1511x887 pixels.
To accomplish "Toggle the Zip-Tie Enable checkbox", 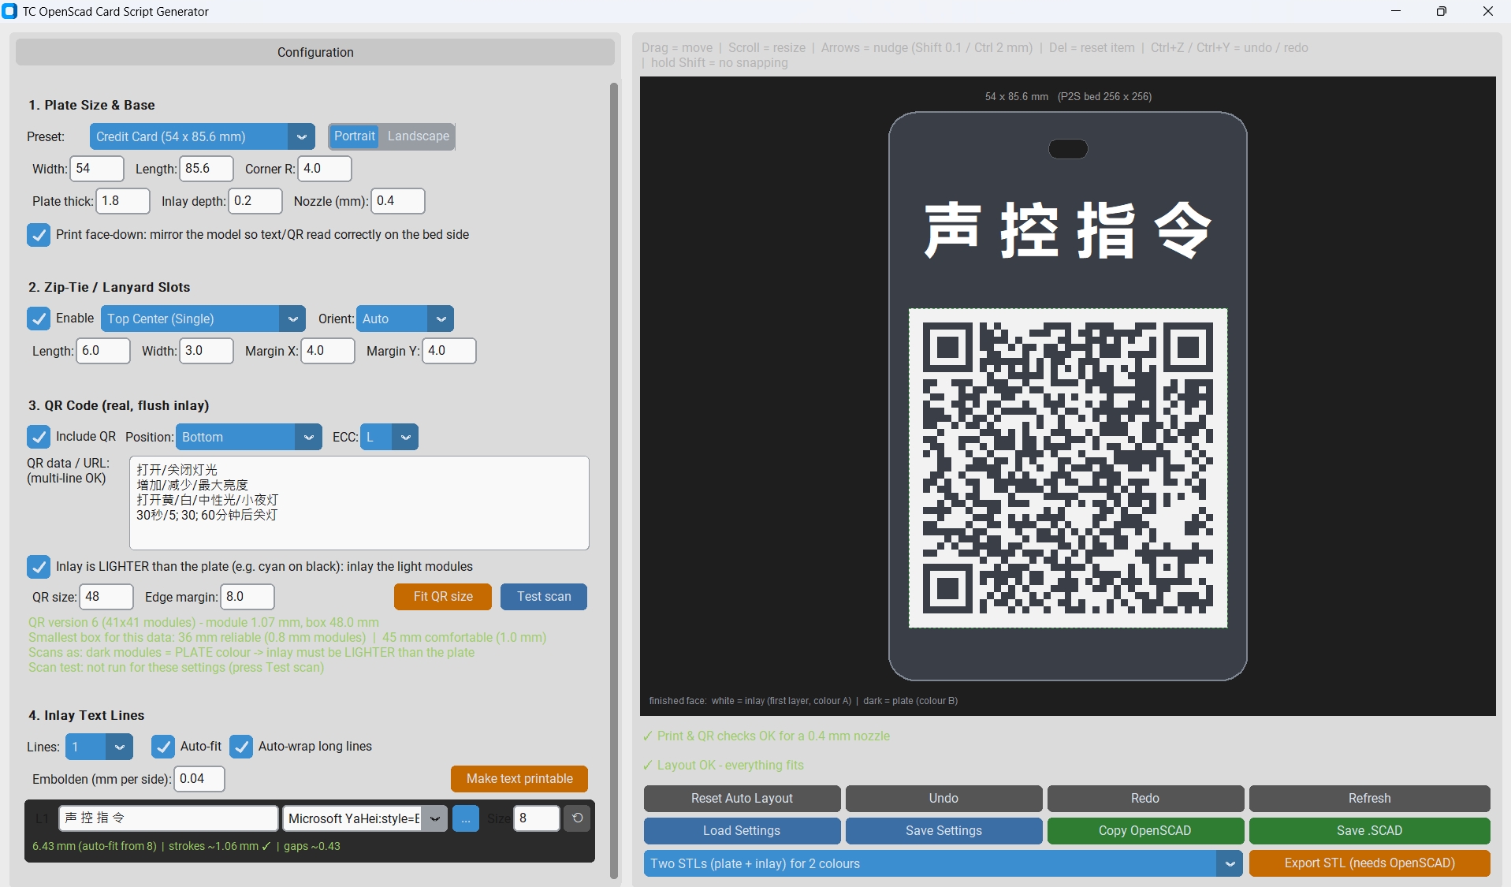I will (x=39, y=319).
